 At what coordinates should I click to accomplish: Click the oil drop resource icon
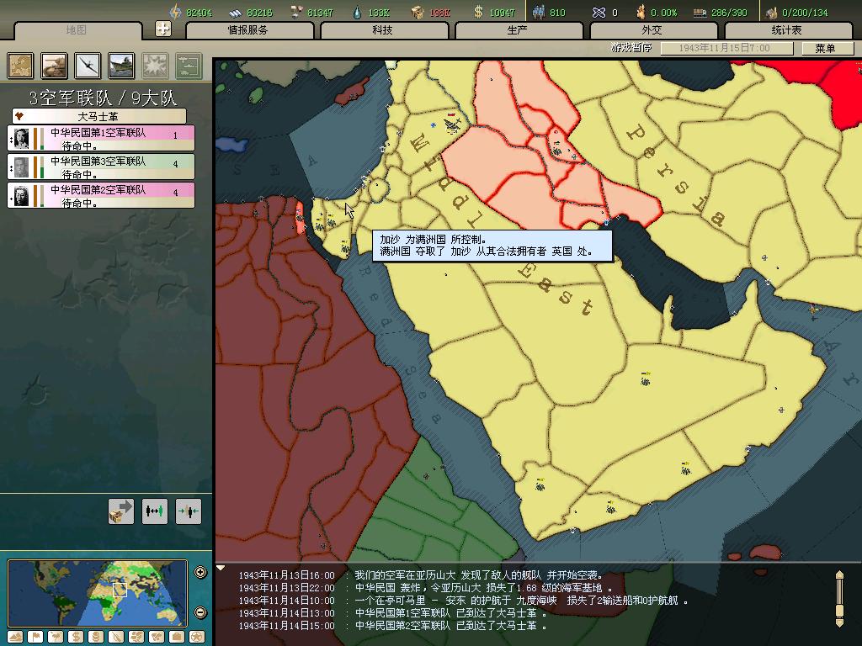coord(357,12)
